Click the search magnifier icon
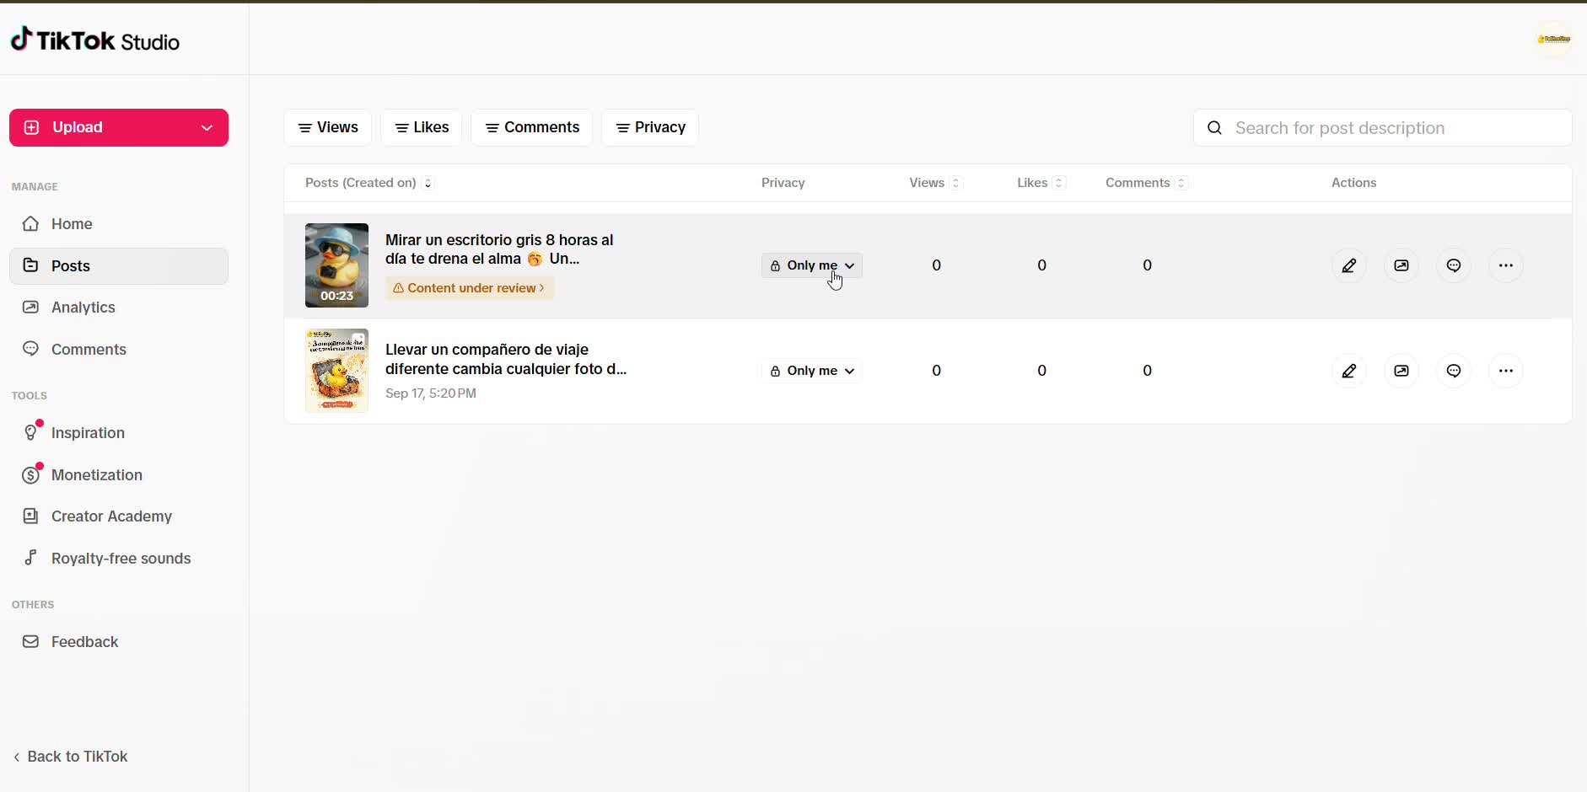The height and width of the screenshot is (792, 1587). tap(1214, 128)
